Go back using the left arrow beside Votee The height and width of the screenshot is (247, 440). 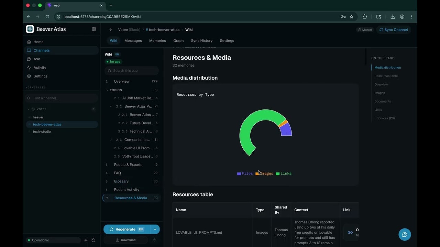111,30
